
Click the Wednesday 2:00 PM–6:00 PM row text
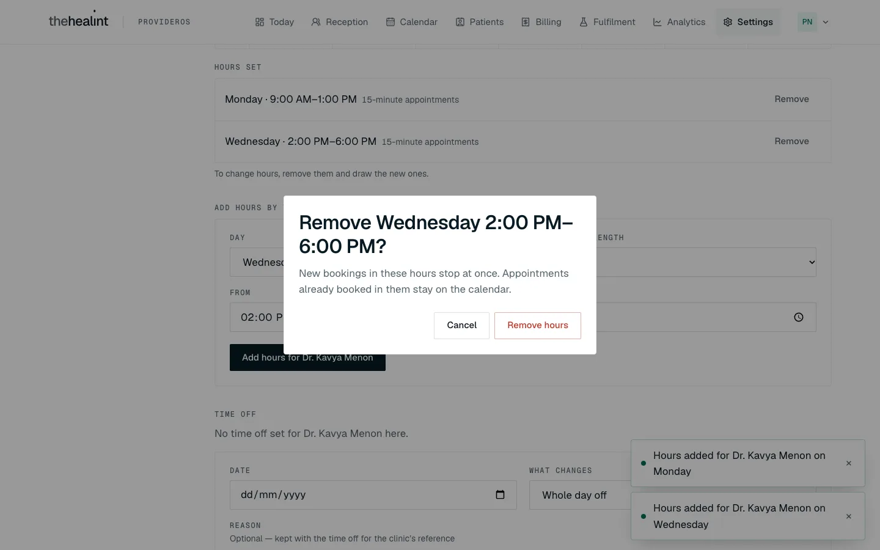coord(301,141)
